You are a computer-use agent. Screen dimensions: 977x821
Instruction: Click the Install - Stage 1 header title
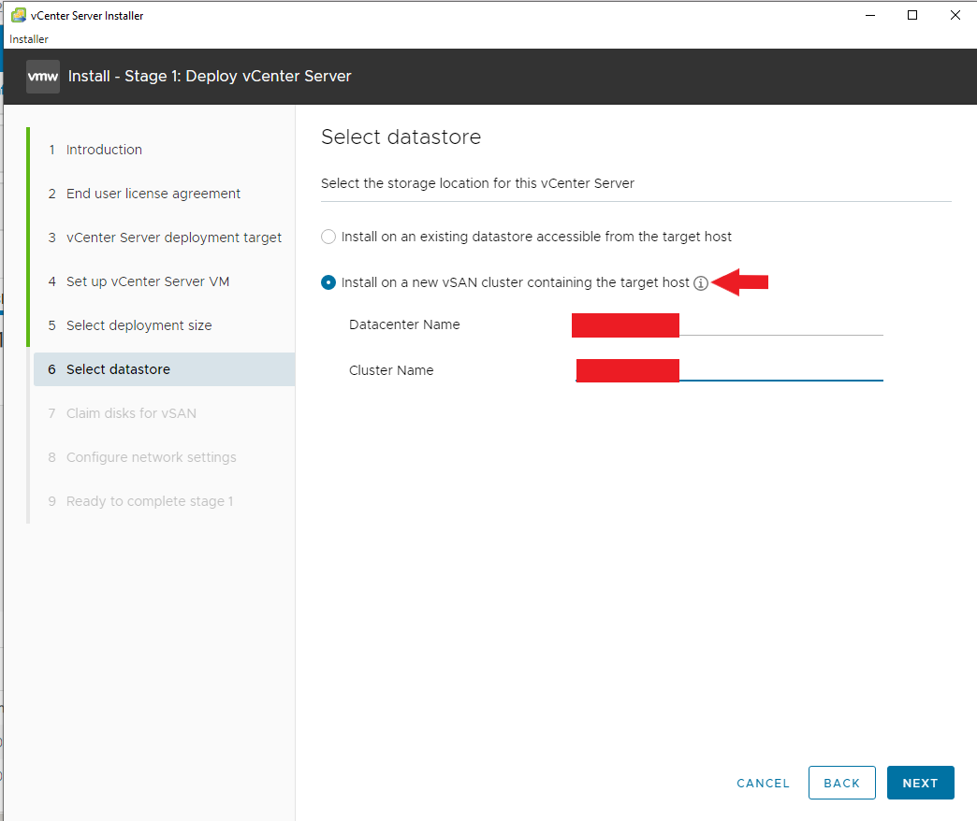pyautogui.click(x=210, y=77)
